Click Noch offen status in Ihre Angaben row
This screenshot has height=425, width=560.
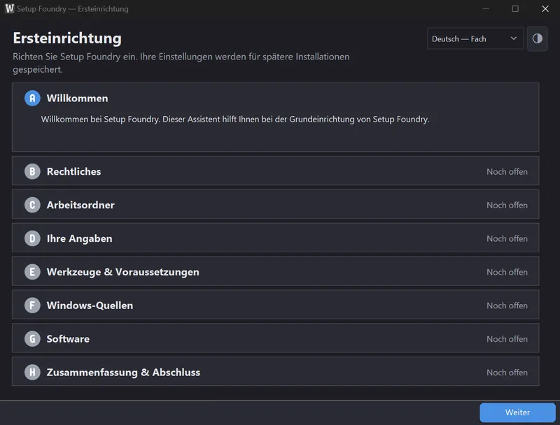[507, 238]
